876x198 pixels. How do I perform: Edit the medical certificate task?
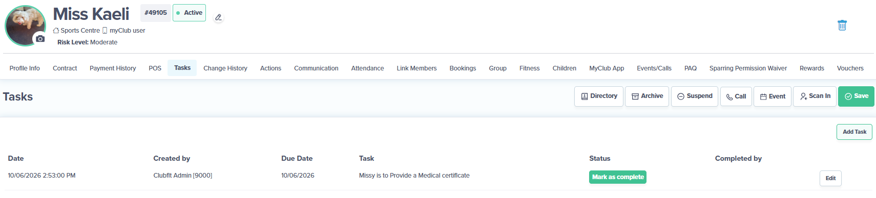tap(830, 178)
